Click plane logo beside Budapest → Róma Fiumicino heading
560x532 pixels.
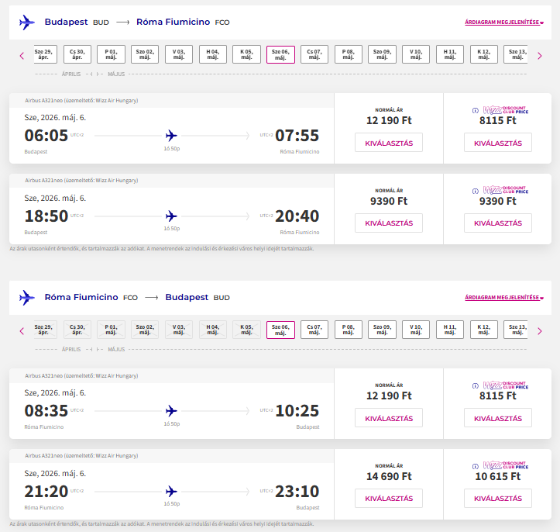tap(27, 22)
